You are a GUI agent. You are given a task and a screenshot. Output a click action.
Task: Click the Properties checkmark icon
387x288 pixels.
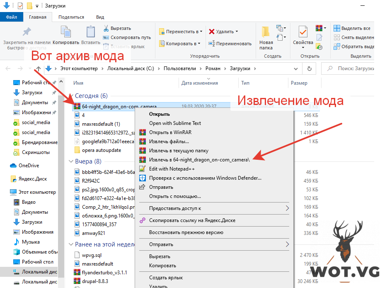click(303, 32)
